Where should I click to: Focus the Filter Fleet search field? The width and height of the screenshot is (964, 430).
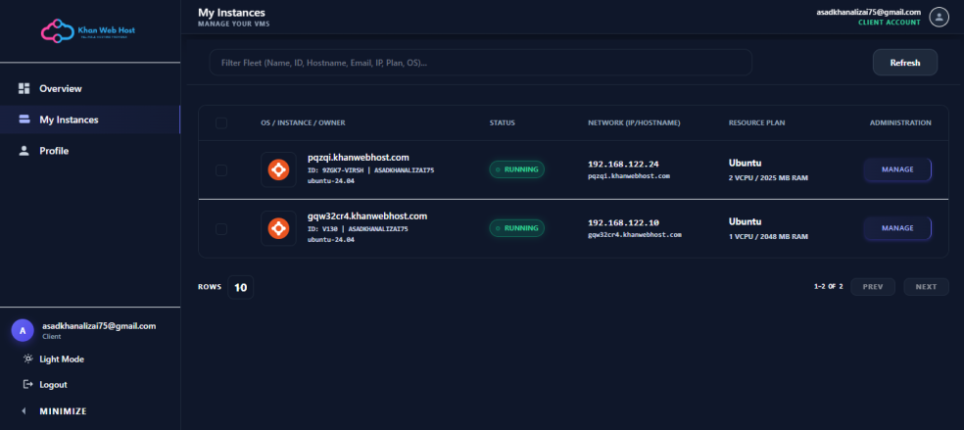click(x=480, y=63)
